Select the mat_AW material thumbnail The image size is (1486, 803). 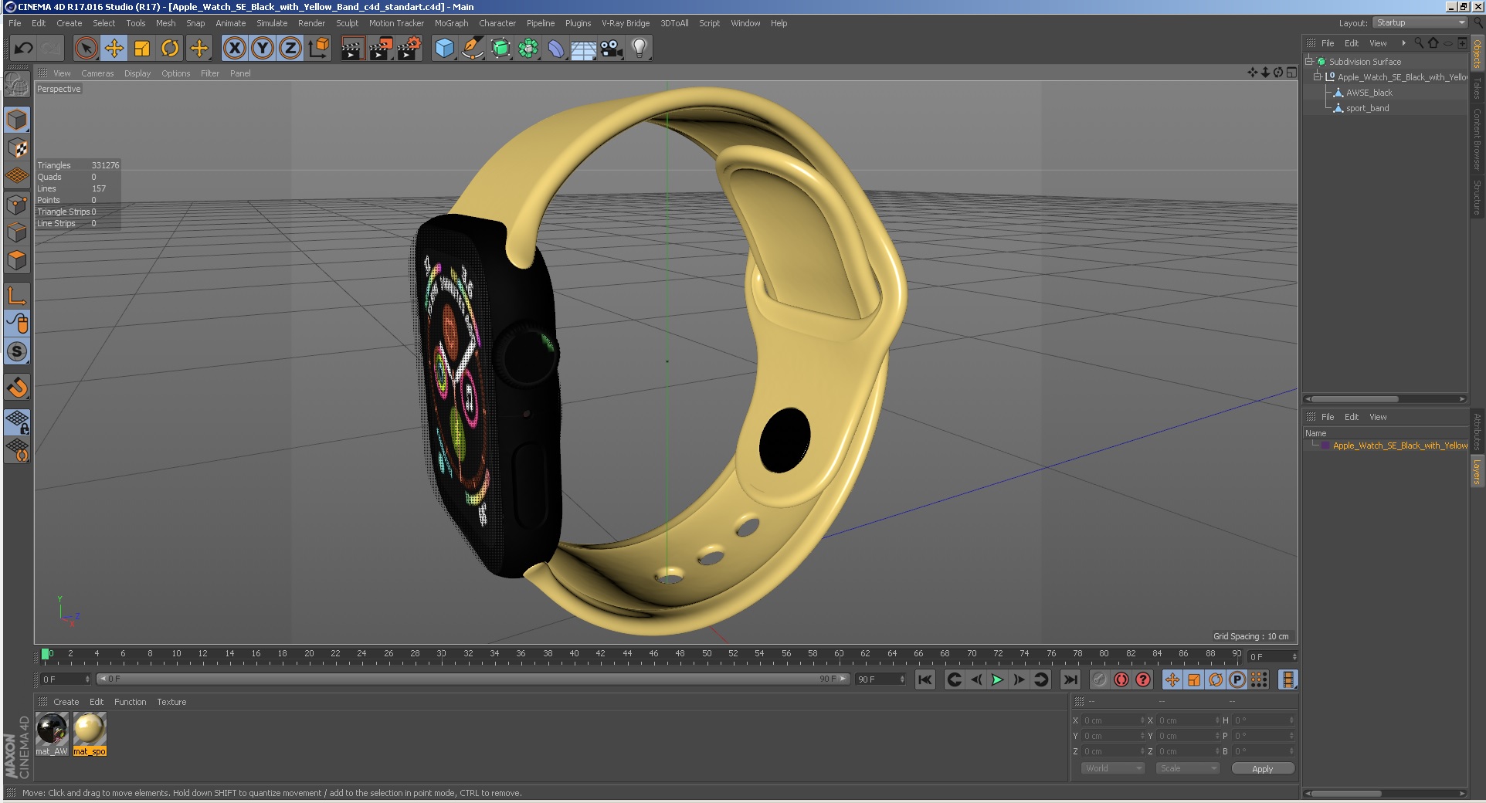[52, 734]
